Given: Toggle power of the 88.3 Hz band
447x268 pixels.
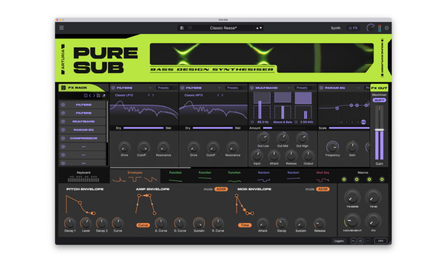Looking at the screenshot, I should click(x=252, y=122).
